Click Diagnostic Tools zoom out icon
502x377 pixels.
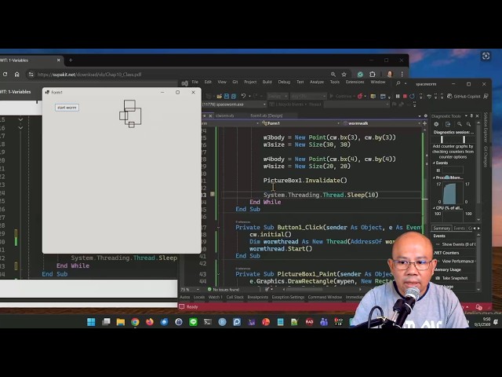coord(468,124)
